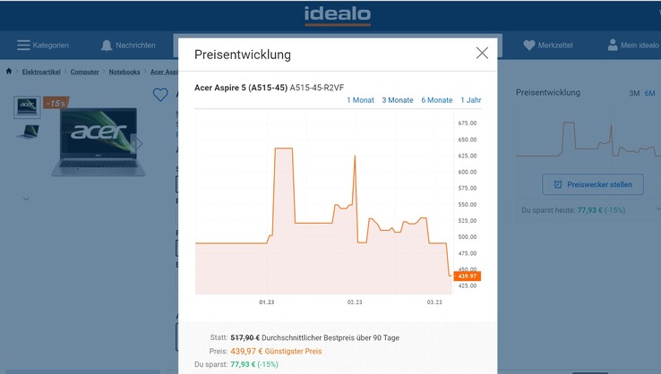The height and width of the screenshot is (374, 661).
Task: Switch chart to 1 Jahr
Action: (469, 100)
